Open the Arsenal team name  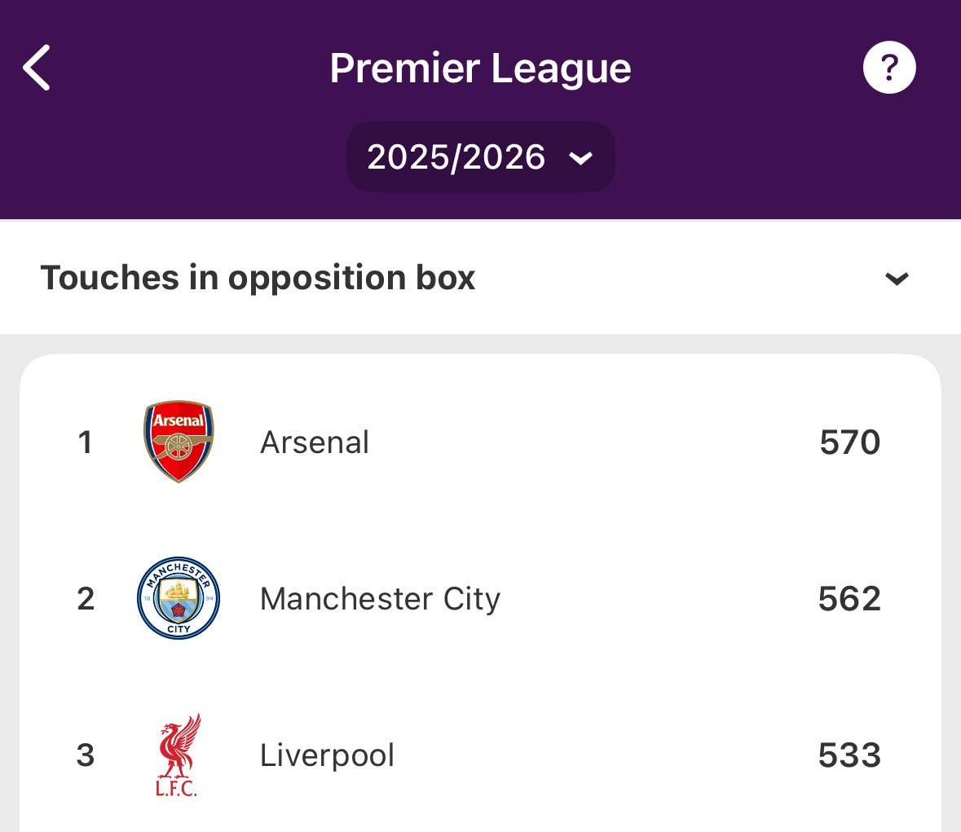coord(315,442)
